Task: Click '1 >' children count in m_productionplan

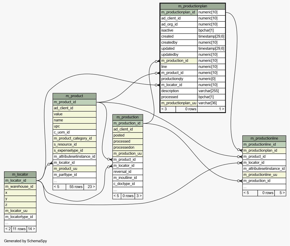Action: pos(211,109)
